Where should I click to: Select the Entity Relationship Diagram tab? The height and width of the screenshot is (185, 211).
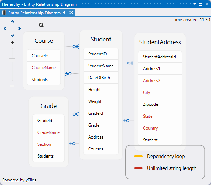pyautogui.click(x=35, y=13)
